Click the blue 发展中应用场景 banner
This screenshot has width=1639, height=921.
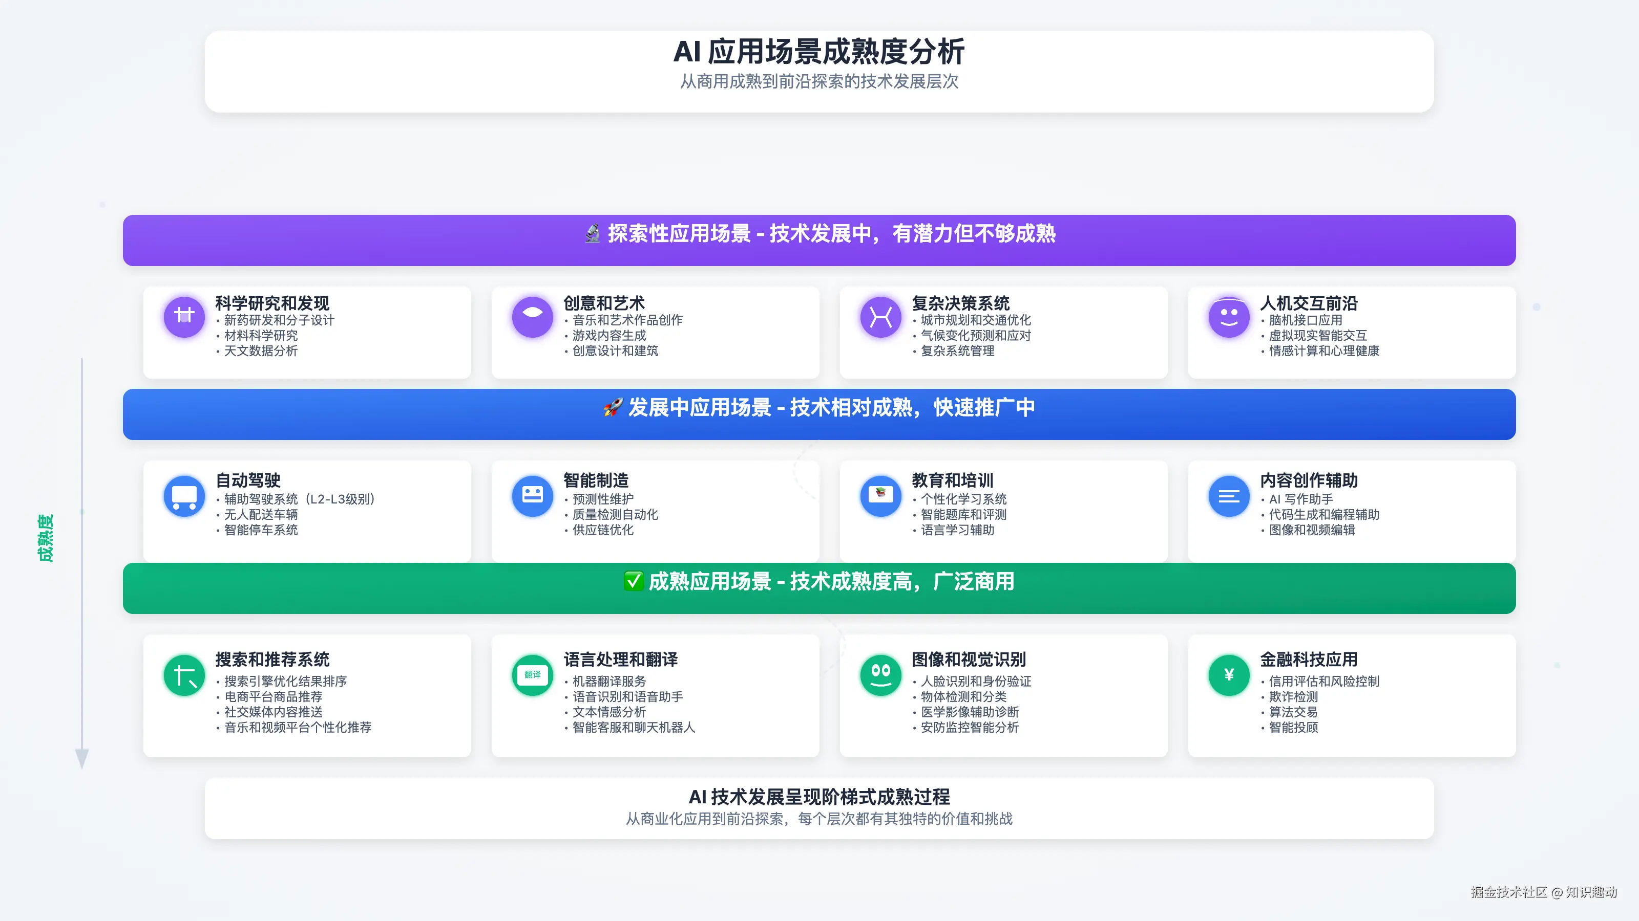[x=819, y=414]
